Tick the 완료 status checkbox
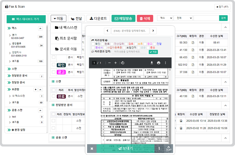235x155 pixels. coord(103,44)
